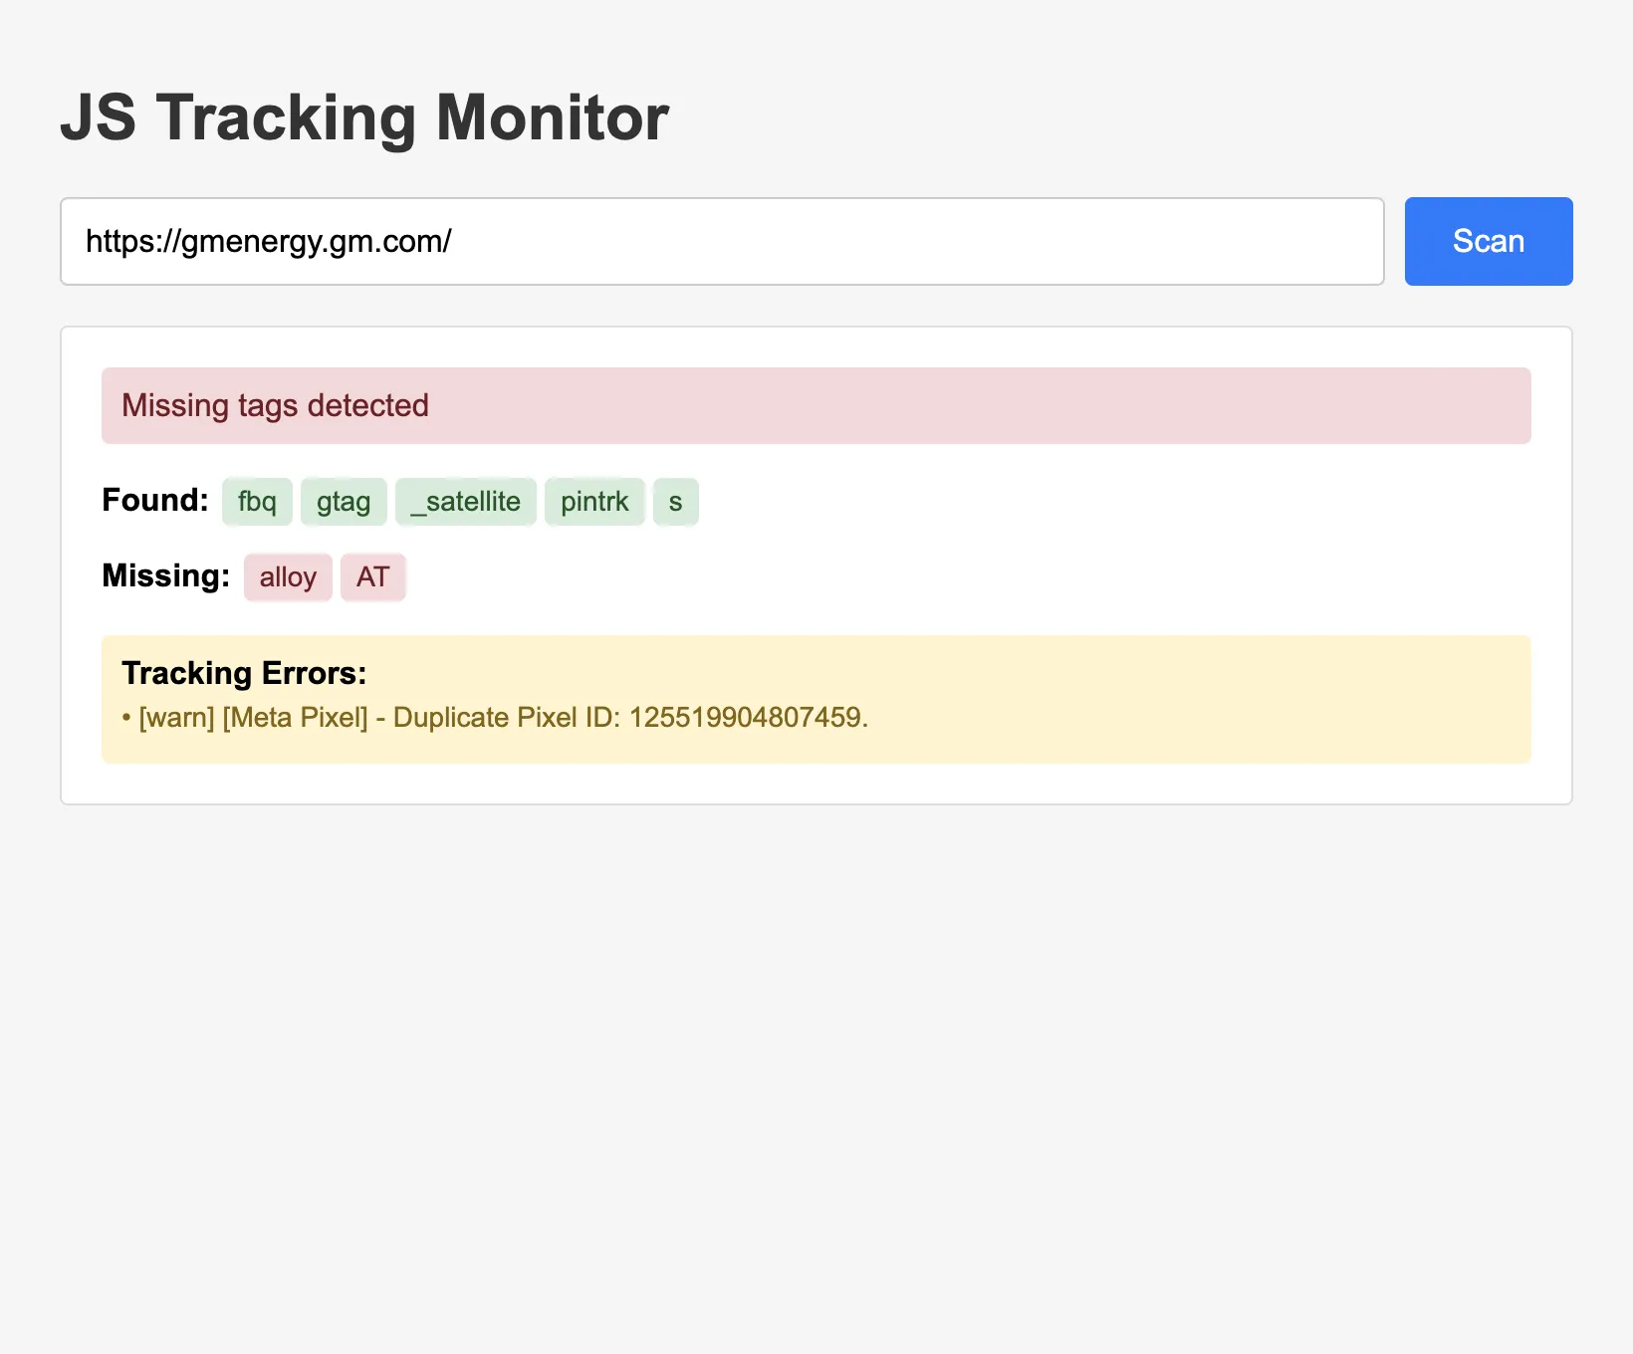Click the missing AT tag badge
The width and height of the screenshot is (1633, 1354).
coord(372,576)
